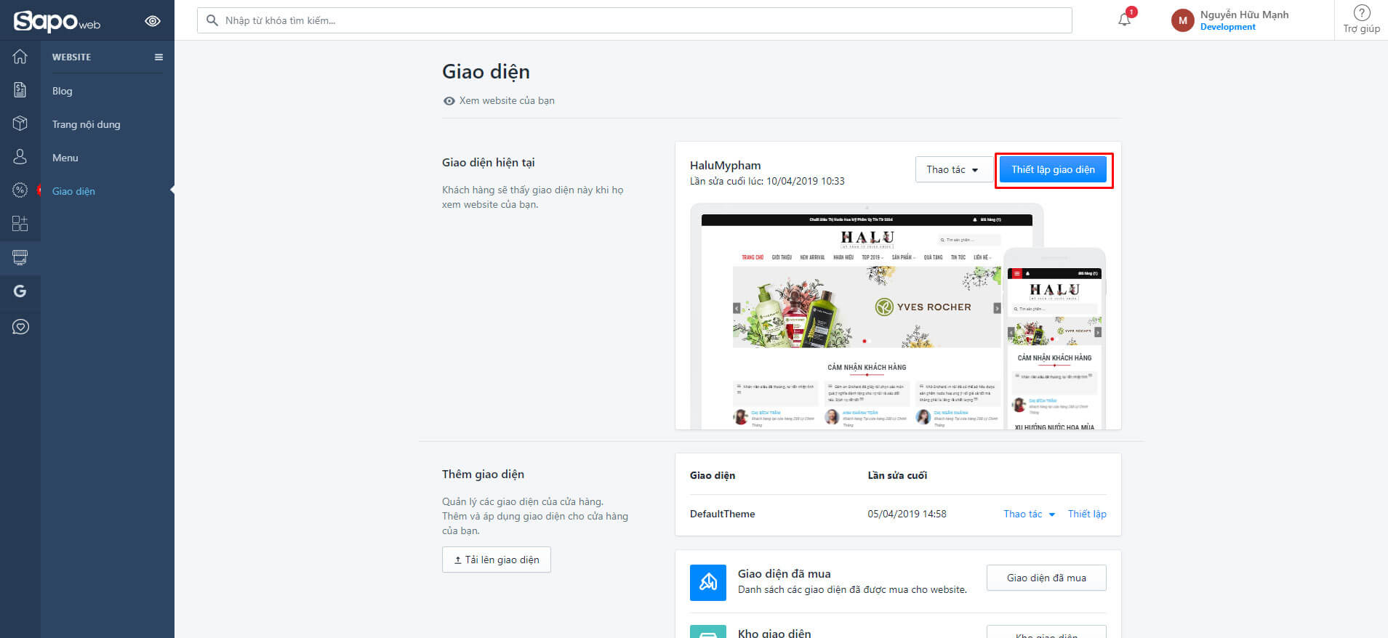Click the blue Giao diện đã mua icon

click(708, 583)
